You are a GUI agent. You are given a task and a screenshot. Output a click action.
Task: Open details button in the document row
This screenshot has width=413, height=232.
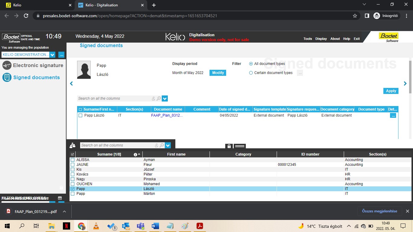(x=393, y=115)
